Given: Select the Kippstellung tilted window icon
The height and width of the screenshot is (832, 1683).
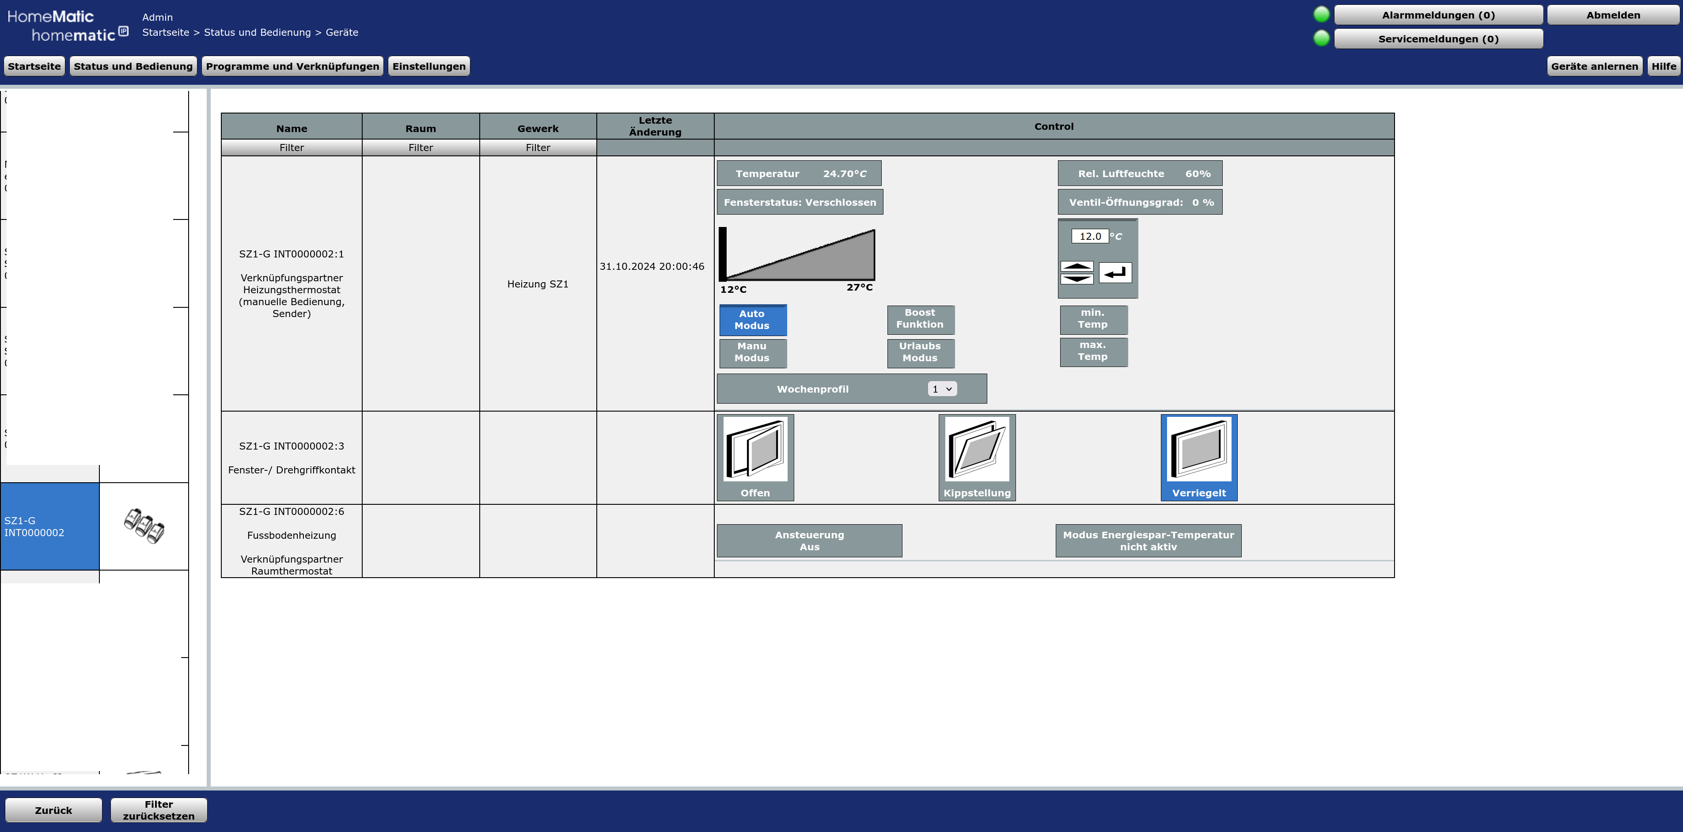Looking at the screenshot, I should (977, 457).
